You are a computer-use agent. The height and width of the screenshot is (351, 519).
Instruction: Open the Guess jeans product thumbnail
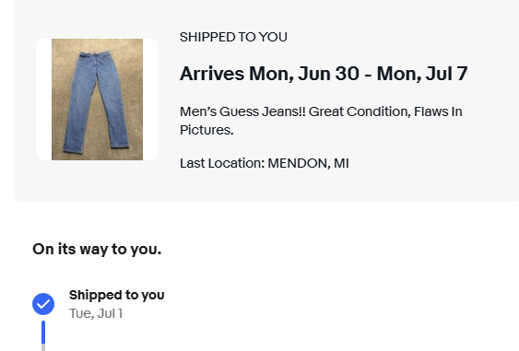(97, 99)
